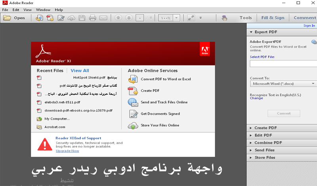This screenshot has width=317, height=186.
Task: Click the Convert PDF to Word toolbar icon
Action: pyautogui.click(x=39, y=18)
